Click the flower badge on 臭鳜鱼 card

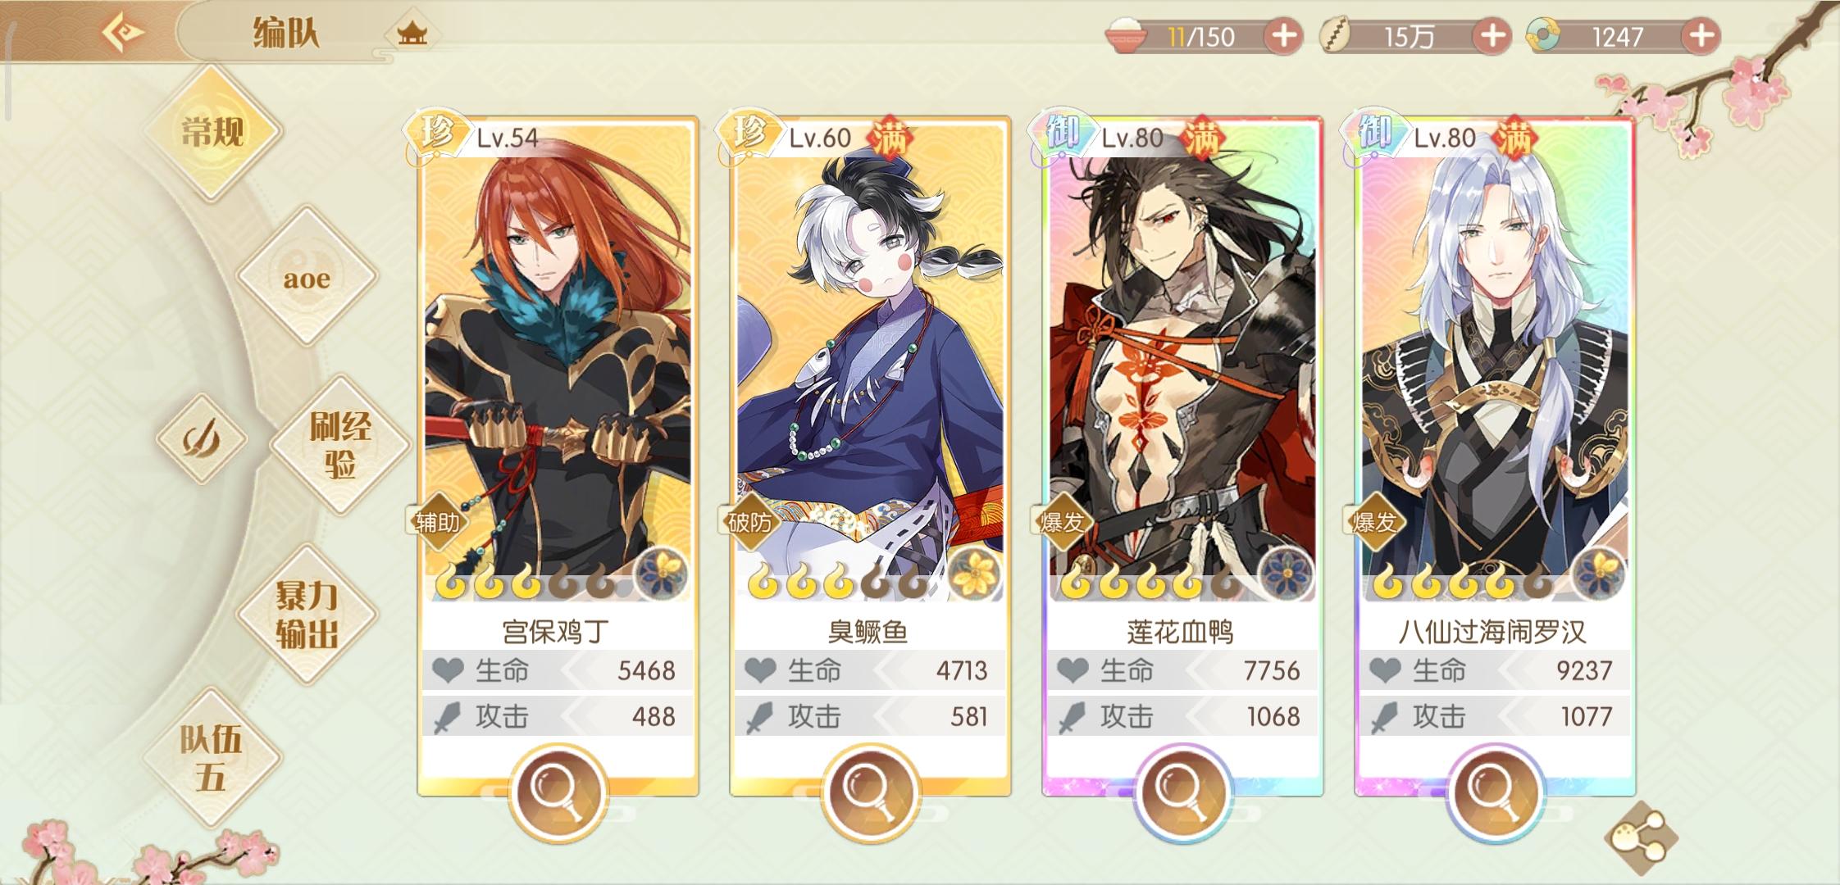973,572
